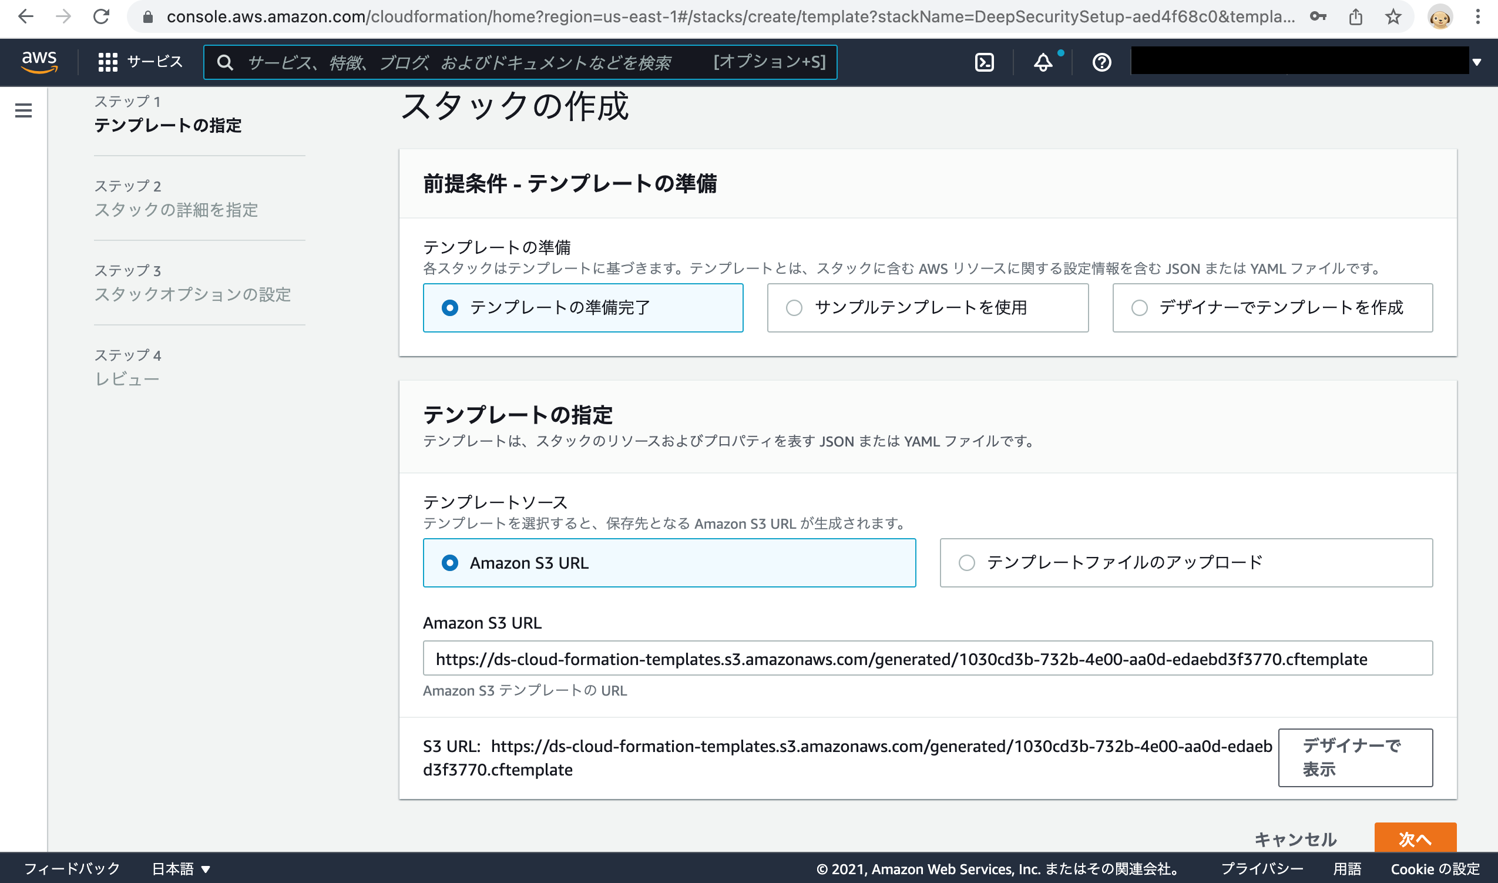
Task: Open the help question-mark menu
Action: (x=1101, y=62)
